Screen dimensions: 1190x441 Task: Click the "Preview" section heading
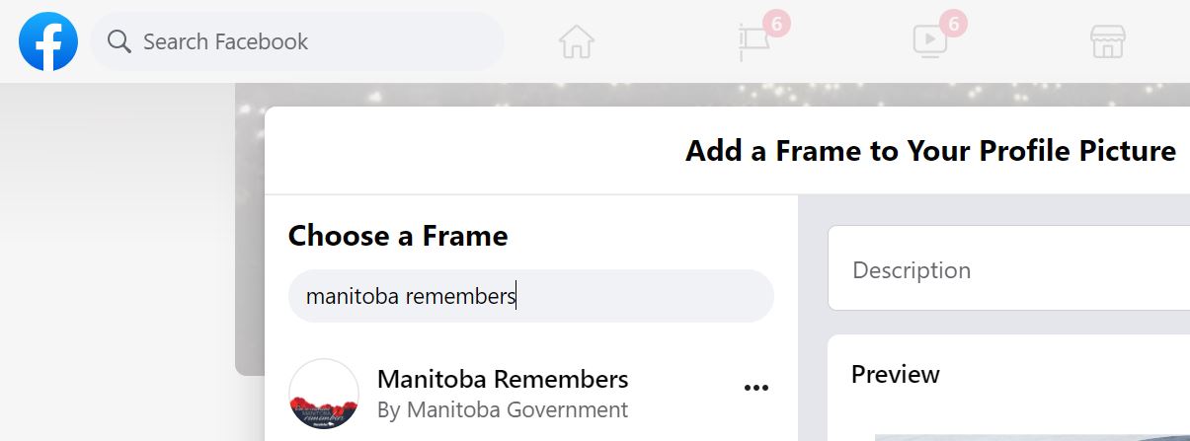pyautogui.click(x=895, y=375)
